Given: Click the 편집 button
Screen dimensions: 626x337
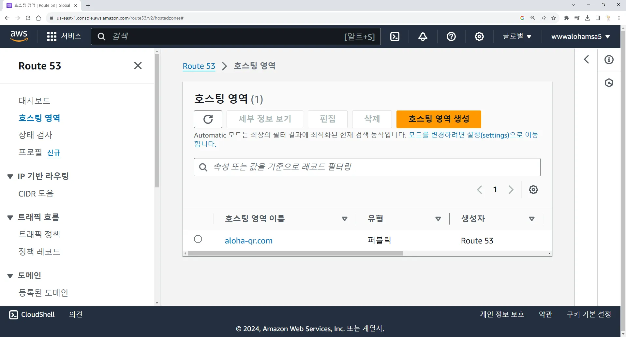Looking at the screenshot, I should tap(328, 119).
